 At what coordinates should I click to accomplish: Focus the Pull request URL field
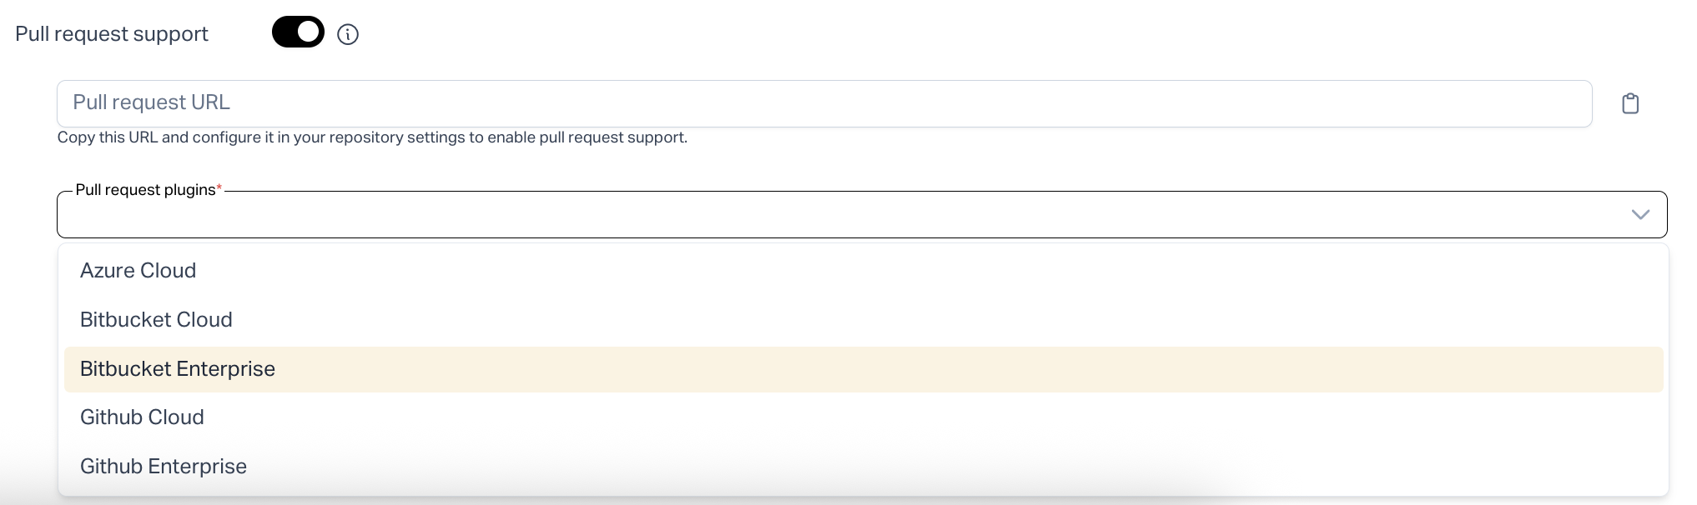point(823,103)
